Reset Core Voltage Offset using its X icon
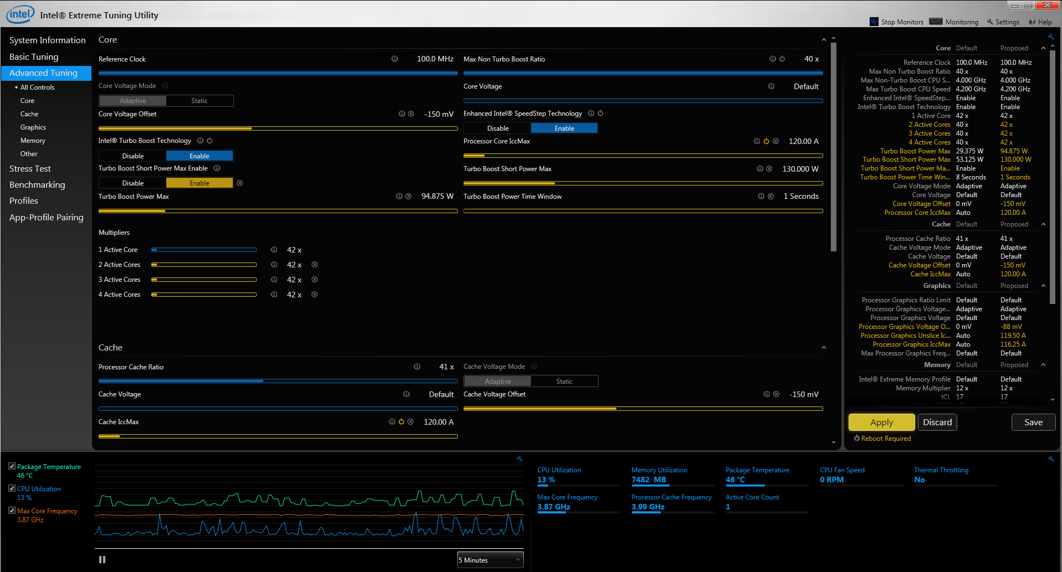This screenshot has width=1062, height=572. [411, 114]
